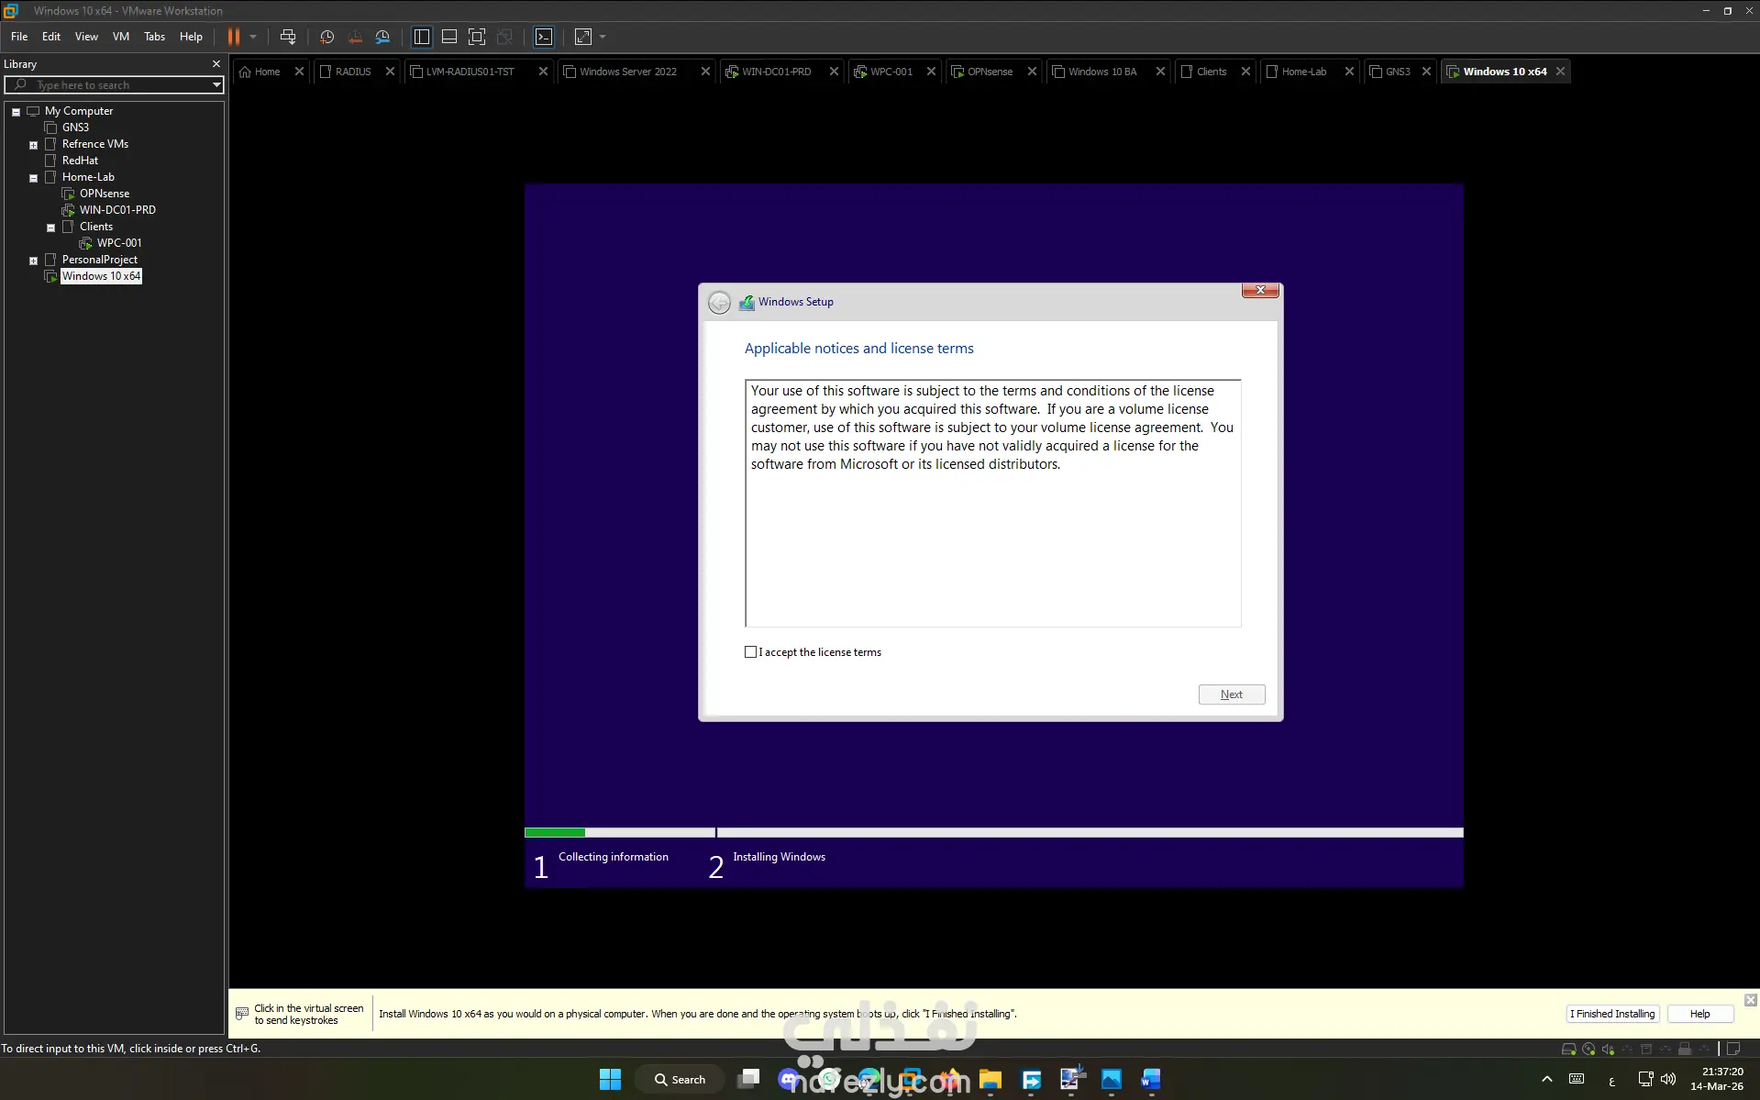Open the Windows Start menu
The image size is (1760, 1100).
click(x=610, y=1080)
